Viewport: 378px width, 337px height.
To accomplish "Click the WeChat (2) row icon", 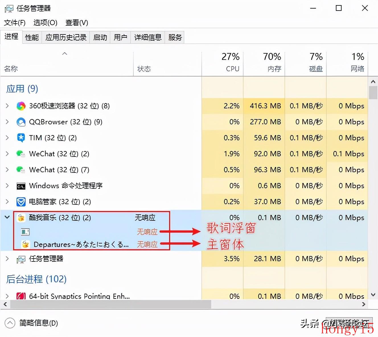I will pos(21,154).
